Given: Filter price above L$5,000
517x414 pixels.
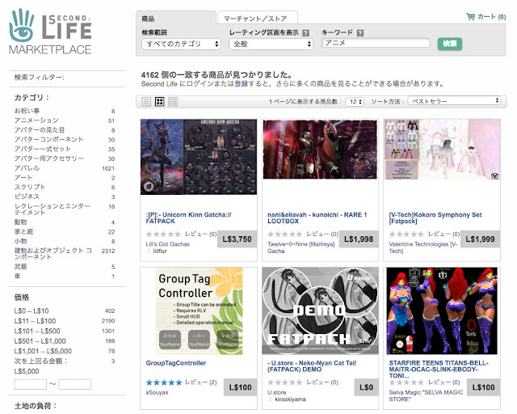Looking at the screenshot, I should point(40,366).
